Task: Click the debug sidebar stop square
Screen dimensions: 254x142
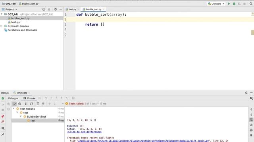Action: pyautogui.click(x=3, y=110)
